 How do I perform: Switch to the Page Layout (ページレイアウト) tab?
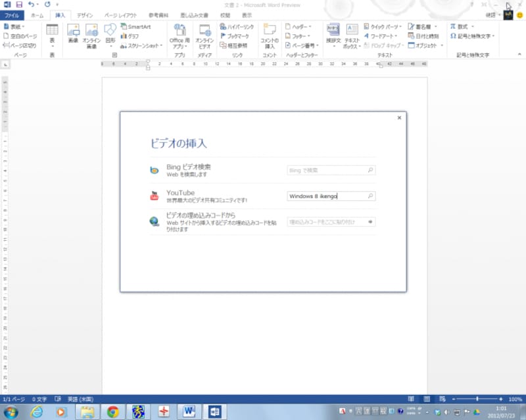pos(120,15)
